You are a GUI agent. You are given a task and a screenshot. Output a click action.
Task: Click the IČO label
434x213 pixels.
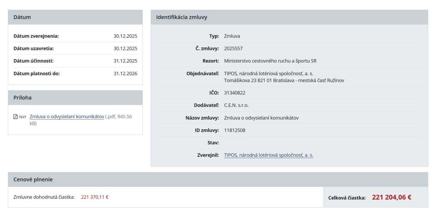pos(214,93)
